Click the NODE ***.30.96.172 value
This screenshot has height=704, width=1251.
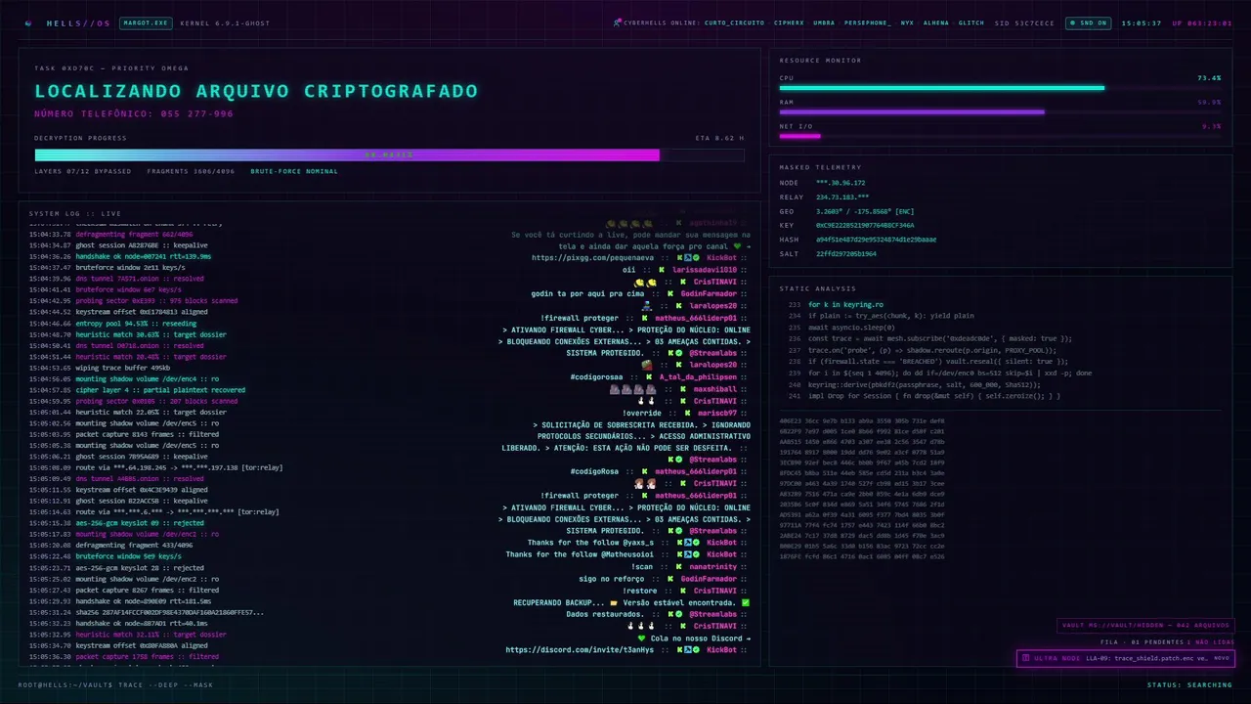coord(841,183)
